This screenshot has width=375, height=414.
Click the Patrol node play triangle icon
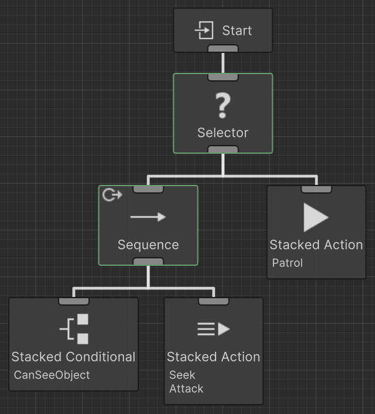(x=316, y=217)
